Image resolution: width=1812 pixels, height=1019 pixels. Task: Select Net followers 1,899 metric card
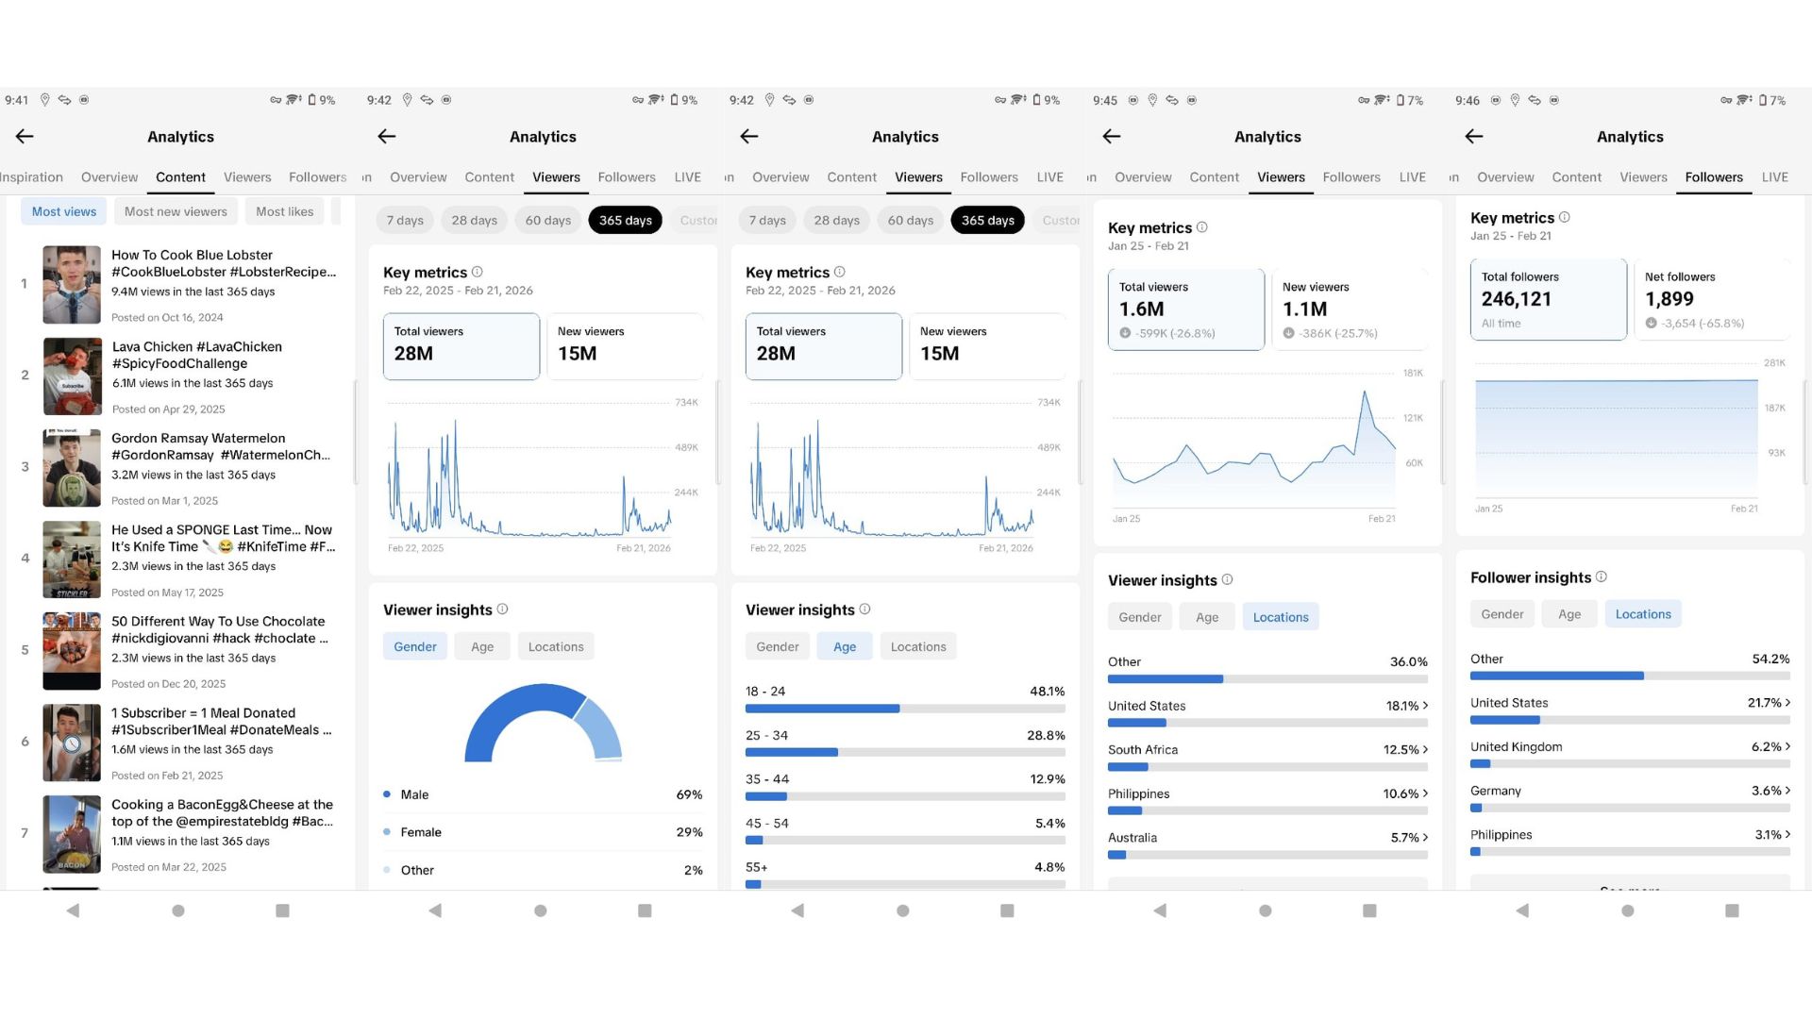click(1711, 299)
